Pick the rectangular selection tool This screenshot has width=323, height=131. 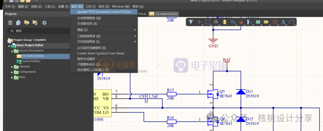[208, 22]
